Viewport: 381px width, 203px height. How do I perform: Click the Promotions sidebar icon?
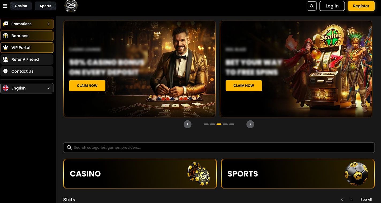pos(5,24)
